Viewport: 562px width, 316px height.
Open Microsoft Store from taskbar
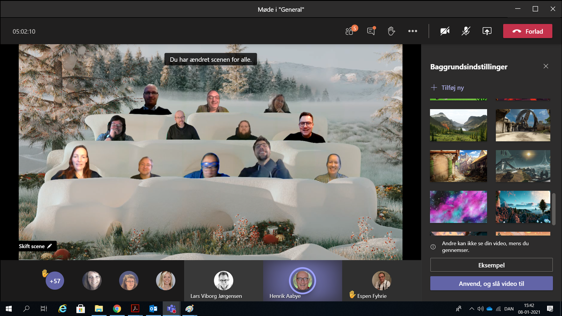coord(81,309)
